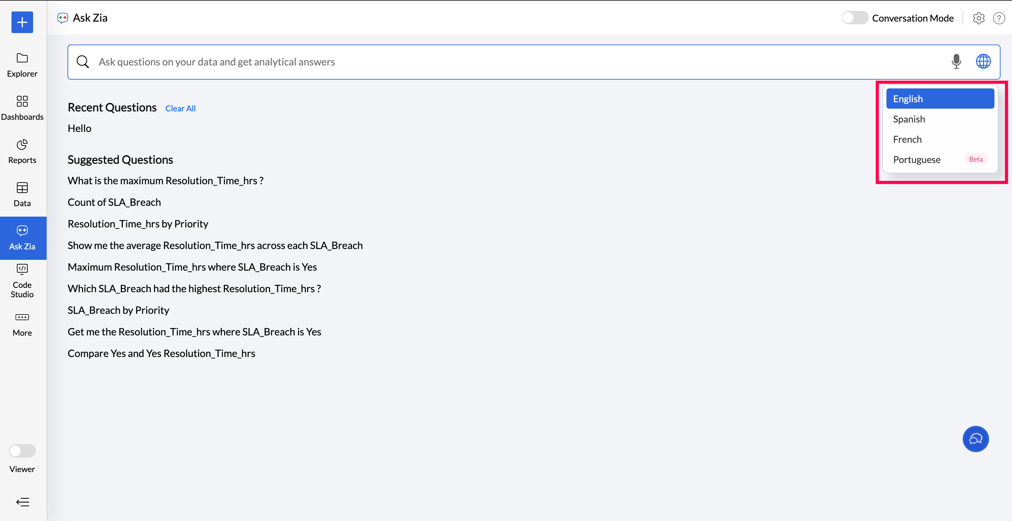Collapse the sidebar navigation panel
The width and height of the screenshot is (1012, 521).
(22, 502)
